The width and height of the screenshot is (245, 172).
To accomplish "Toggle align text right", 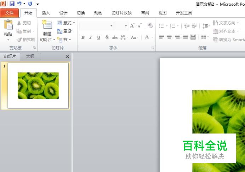I will (177, 37).
